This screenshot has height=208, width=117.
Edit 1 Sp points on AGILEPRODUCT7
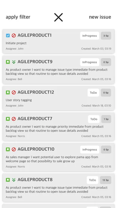click(x=106, y=119)
